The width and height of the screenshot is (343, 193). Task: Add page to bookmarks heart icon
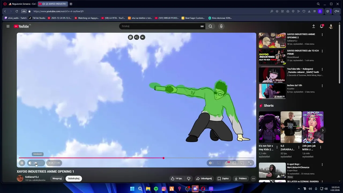[x=304, y=11]
